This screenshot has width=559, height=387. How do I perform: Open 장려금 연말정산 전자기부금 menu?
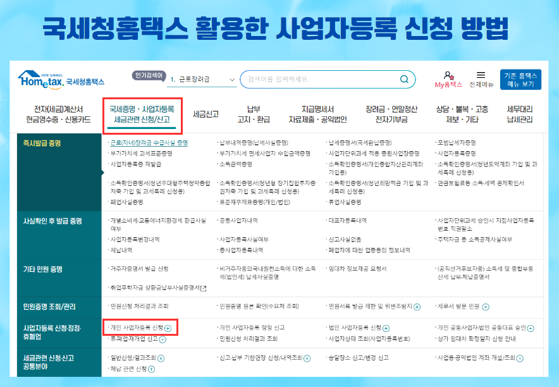(x=391, y=114)
